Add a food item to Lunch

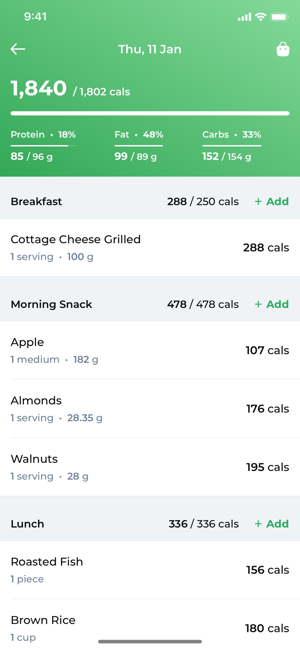pyautogui.click(x=272, y=524)
